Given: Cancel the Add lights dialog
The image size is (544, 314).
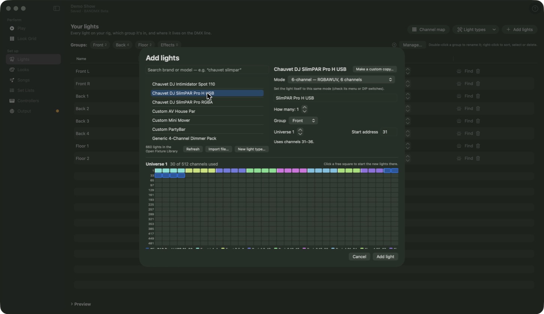Looking at the screenshot, I should pos(359,257).
